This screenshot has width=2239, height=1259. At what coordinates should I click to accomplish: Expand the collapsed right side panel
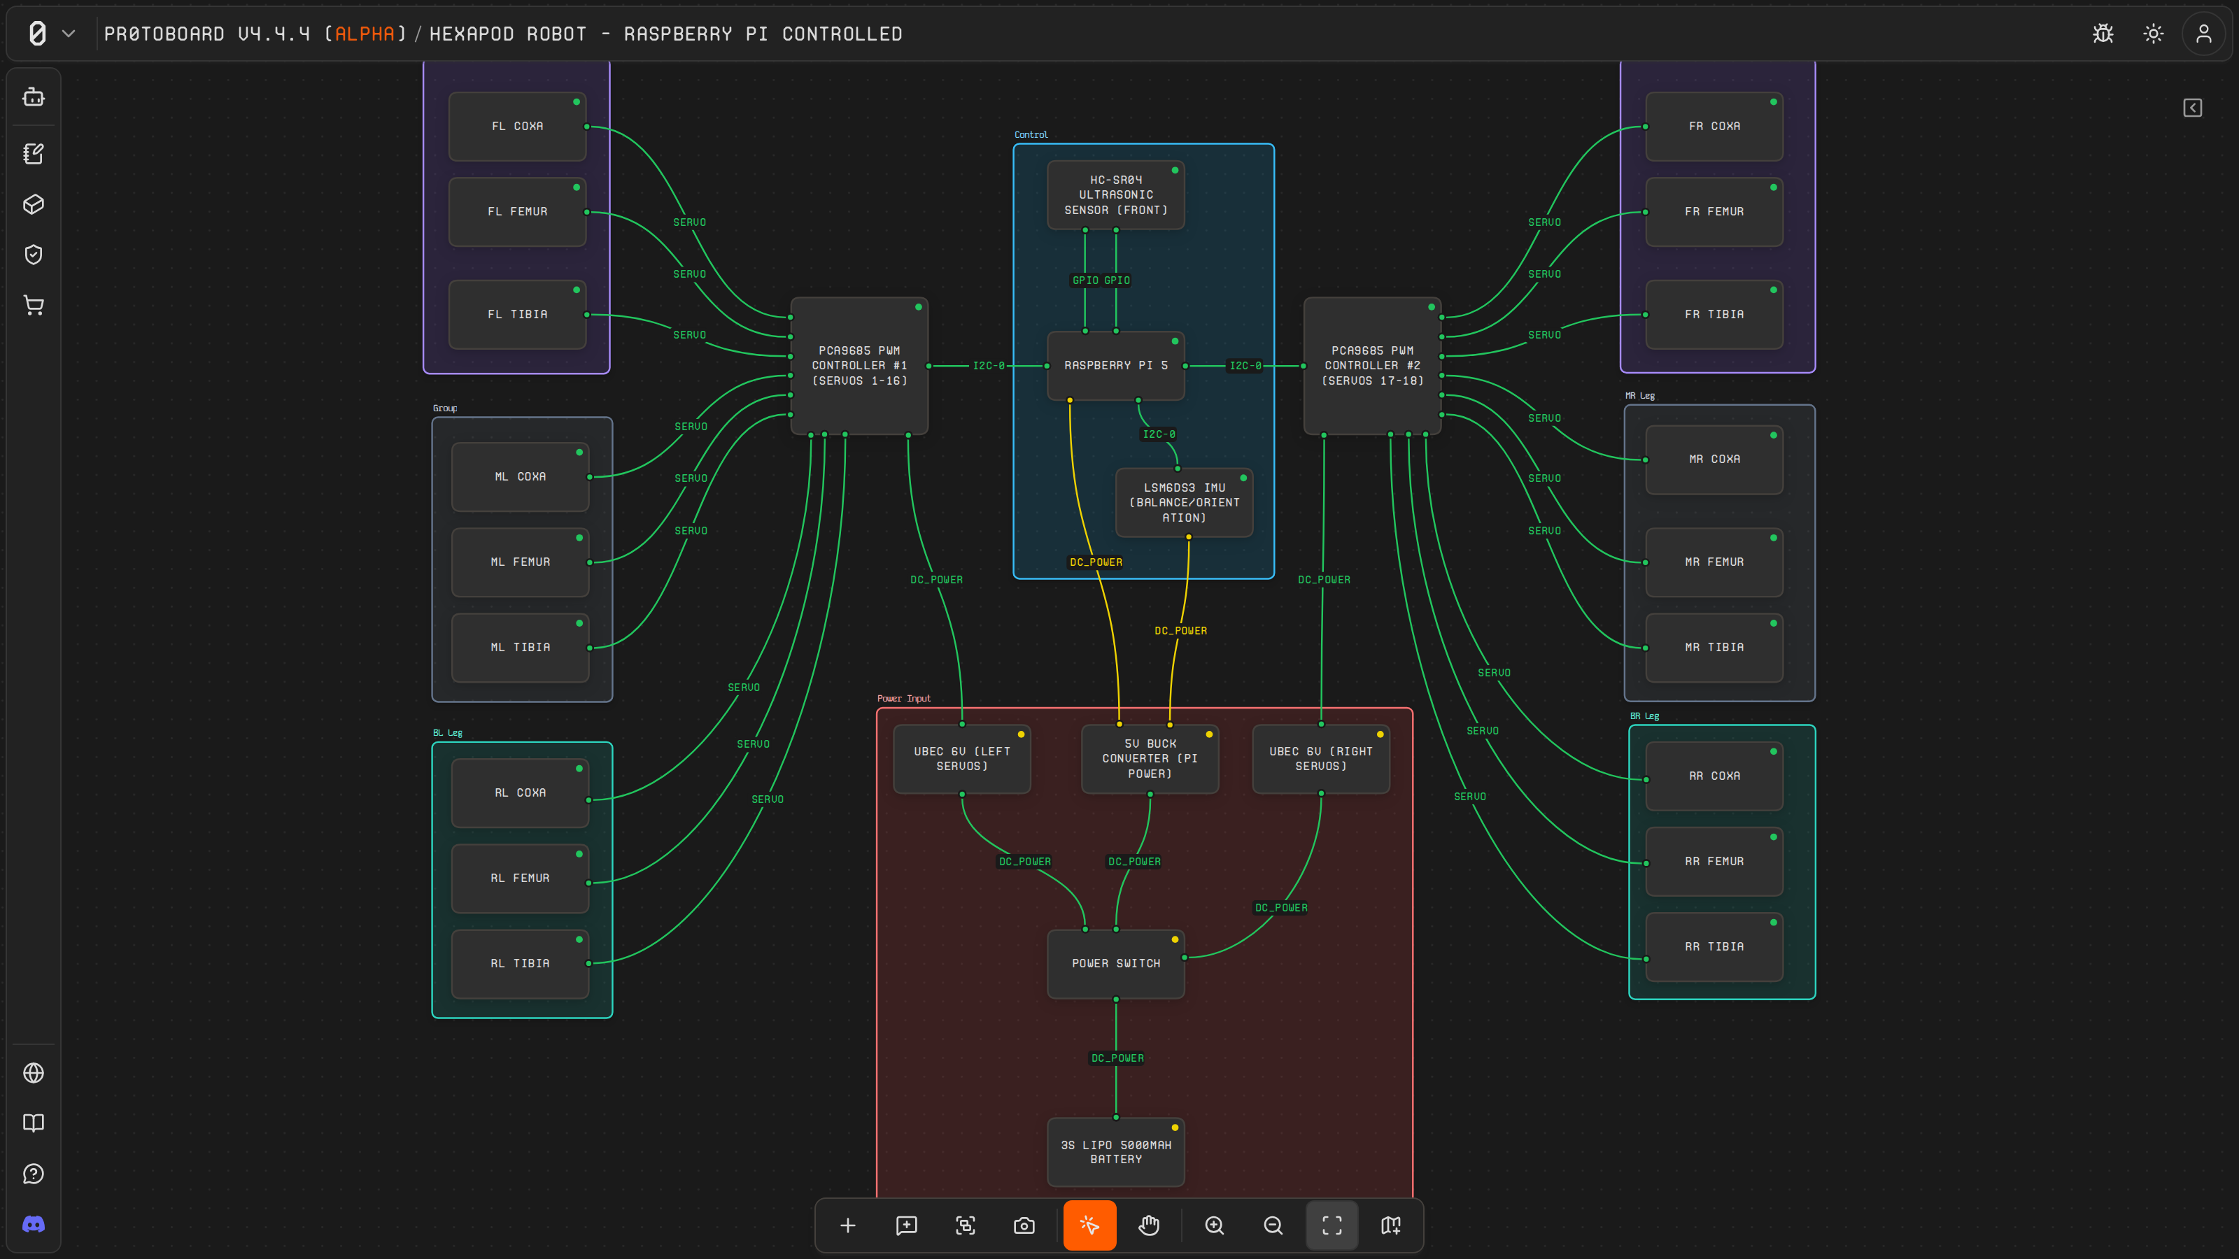click(x=2192, y=108)
